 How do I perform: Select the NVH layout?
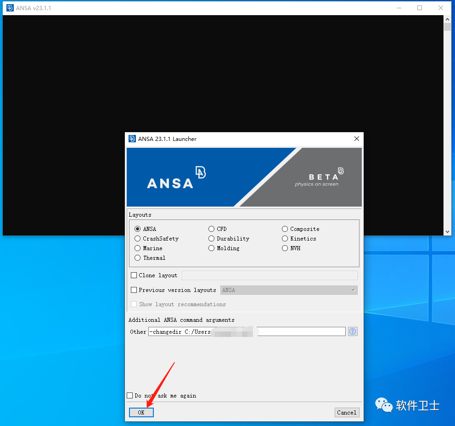(x=285, y=248)
